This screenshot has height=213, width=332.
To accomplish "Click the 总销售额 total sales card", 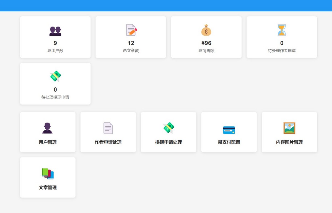I will (x=206, y=37).
